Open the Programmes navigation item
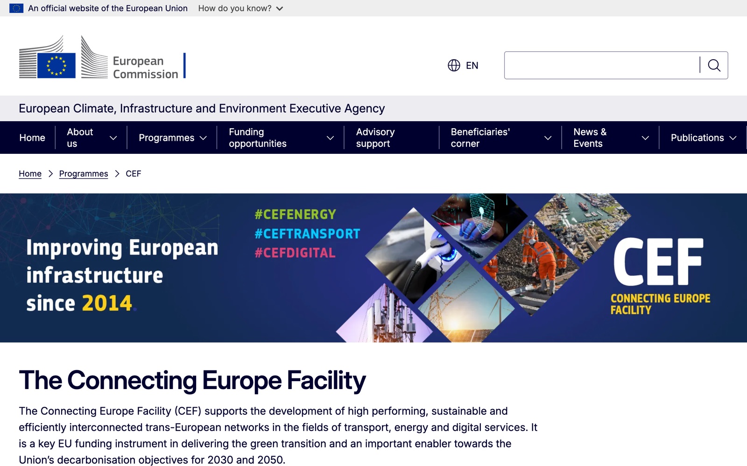Viewport: 747px width, 466px height. 166,138
